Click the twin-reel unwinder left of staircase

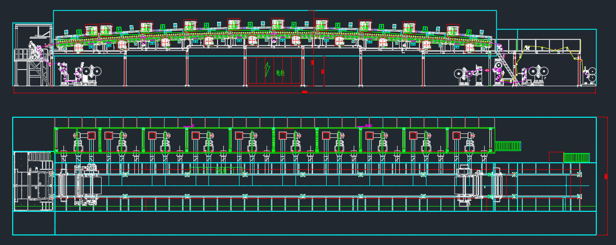coord(461,73)
